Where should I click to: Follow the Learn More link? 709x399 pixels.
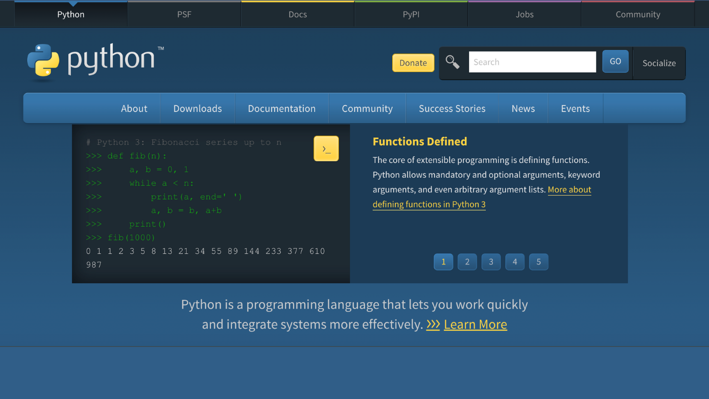(475, 325)
